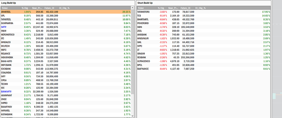Click TATAMOTORS OI change value 17.95 %
This screenshot has width=282, height=118.
(266, 12)
